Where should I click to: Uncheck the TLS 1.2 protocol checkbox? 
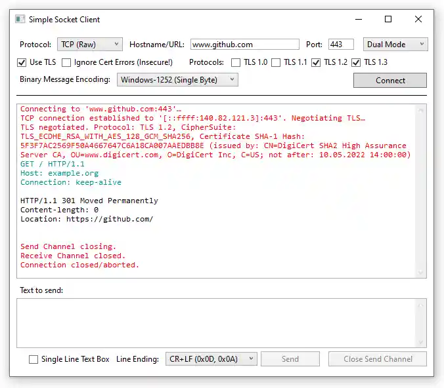[316, 63]
